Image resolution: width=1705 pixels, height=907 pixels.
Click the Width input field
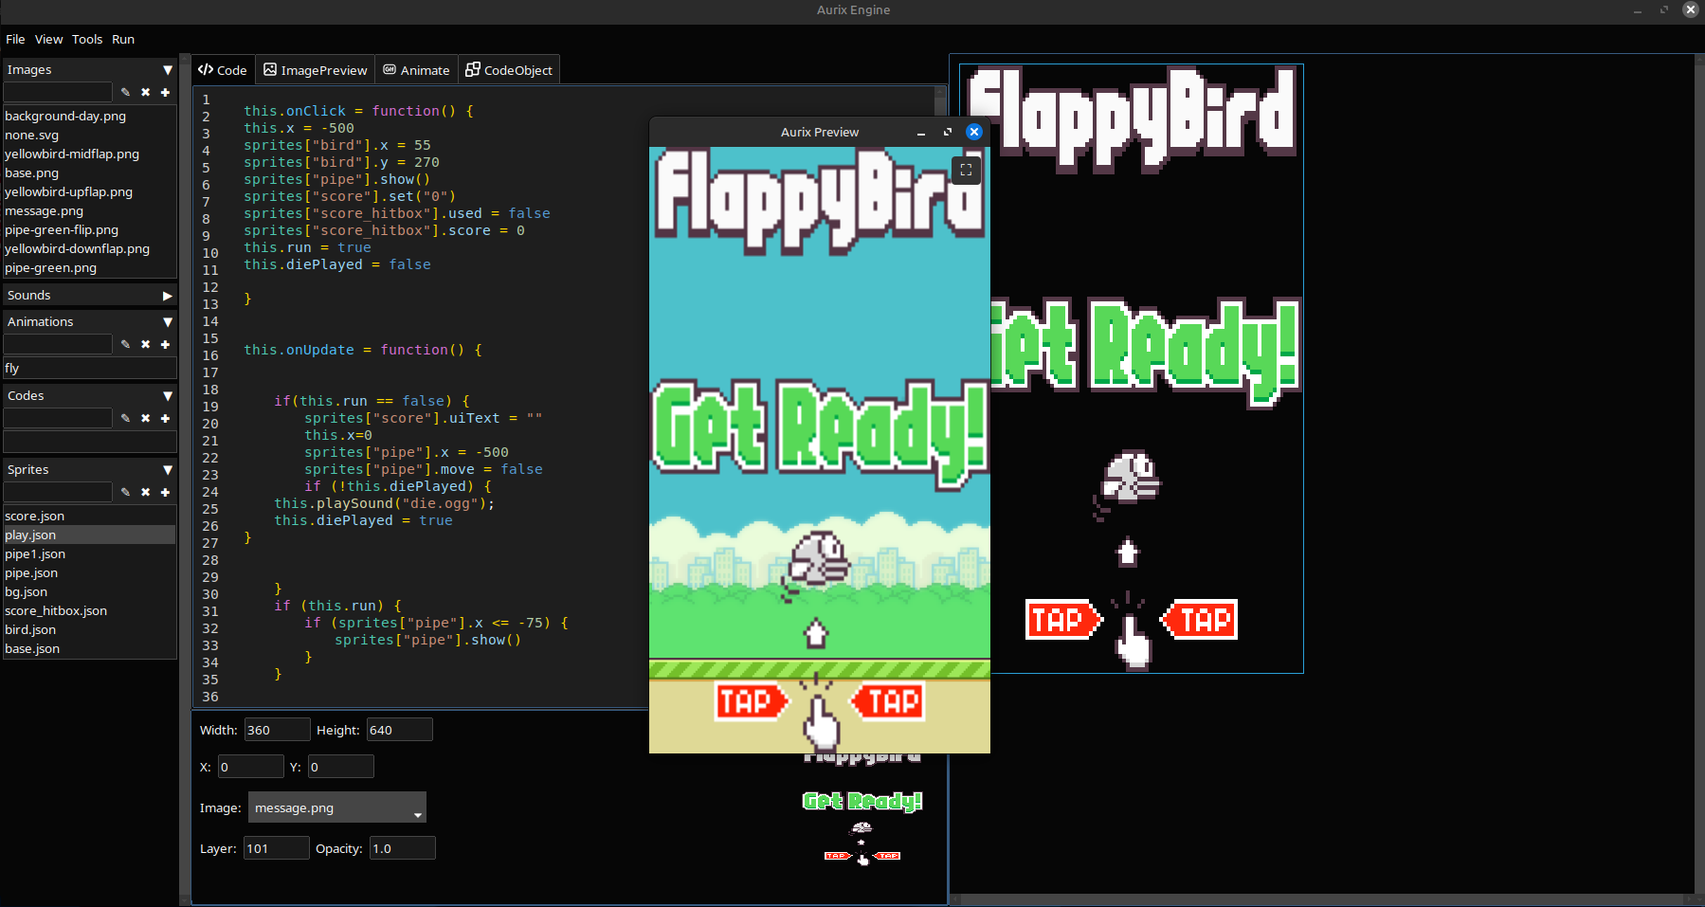click(x=277, y=730)
